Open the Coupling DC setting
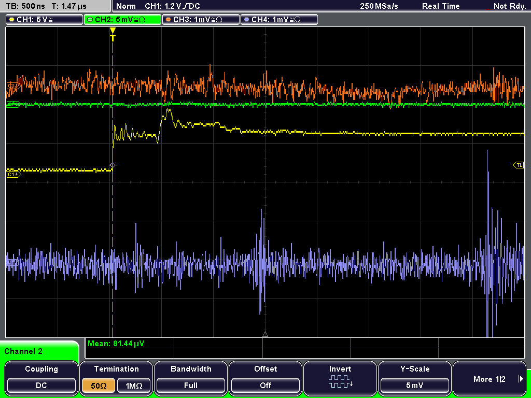Image resolution: width=531 pixels, height=398 pixels. pyautogui.click(x=41, y=378)
